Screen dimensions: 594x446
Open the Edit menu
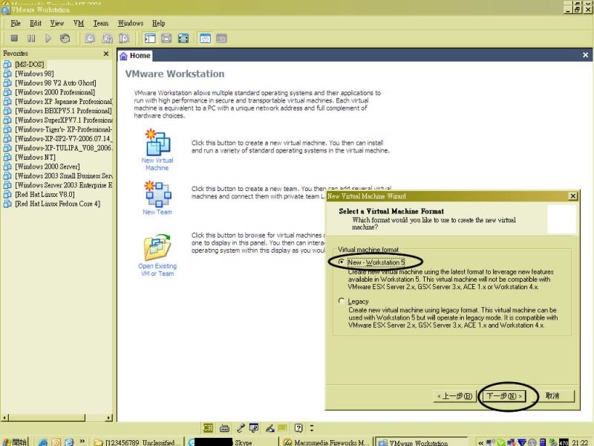tap(36, 23)
